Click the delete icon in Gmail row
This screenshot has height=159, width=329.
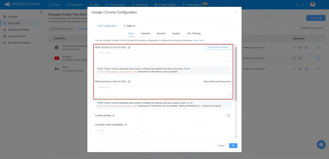[318, 69]
